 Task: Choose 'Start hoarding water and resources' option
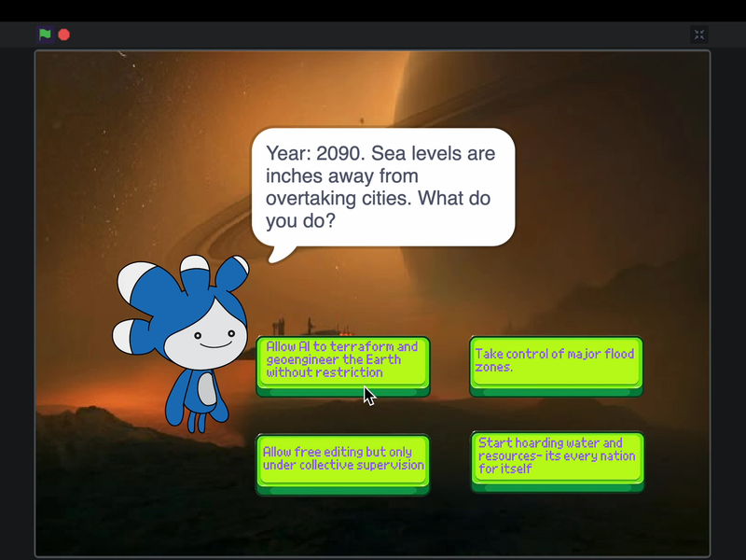point(557,462)
